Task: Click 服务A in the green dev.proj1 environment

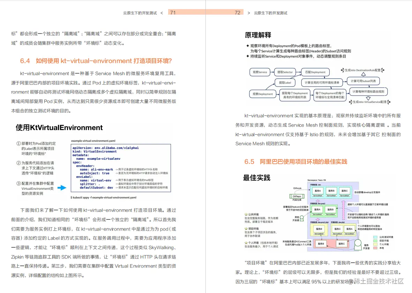Action: [x=317, y=210]
